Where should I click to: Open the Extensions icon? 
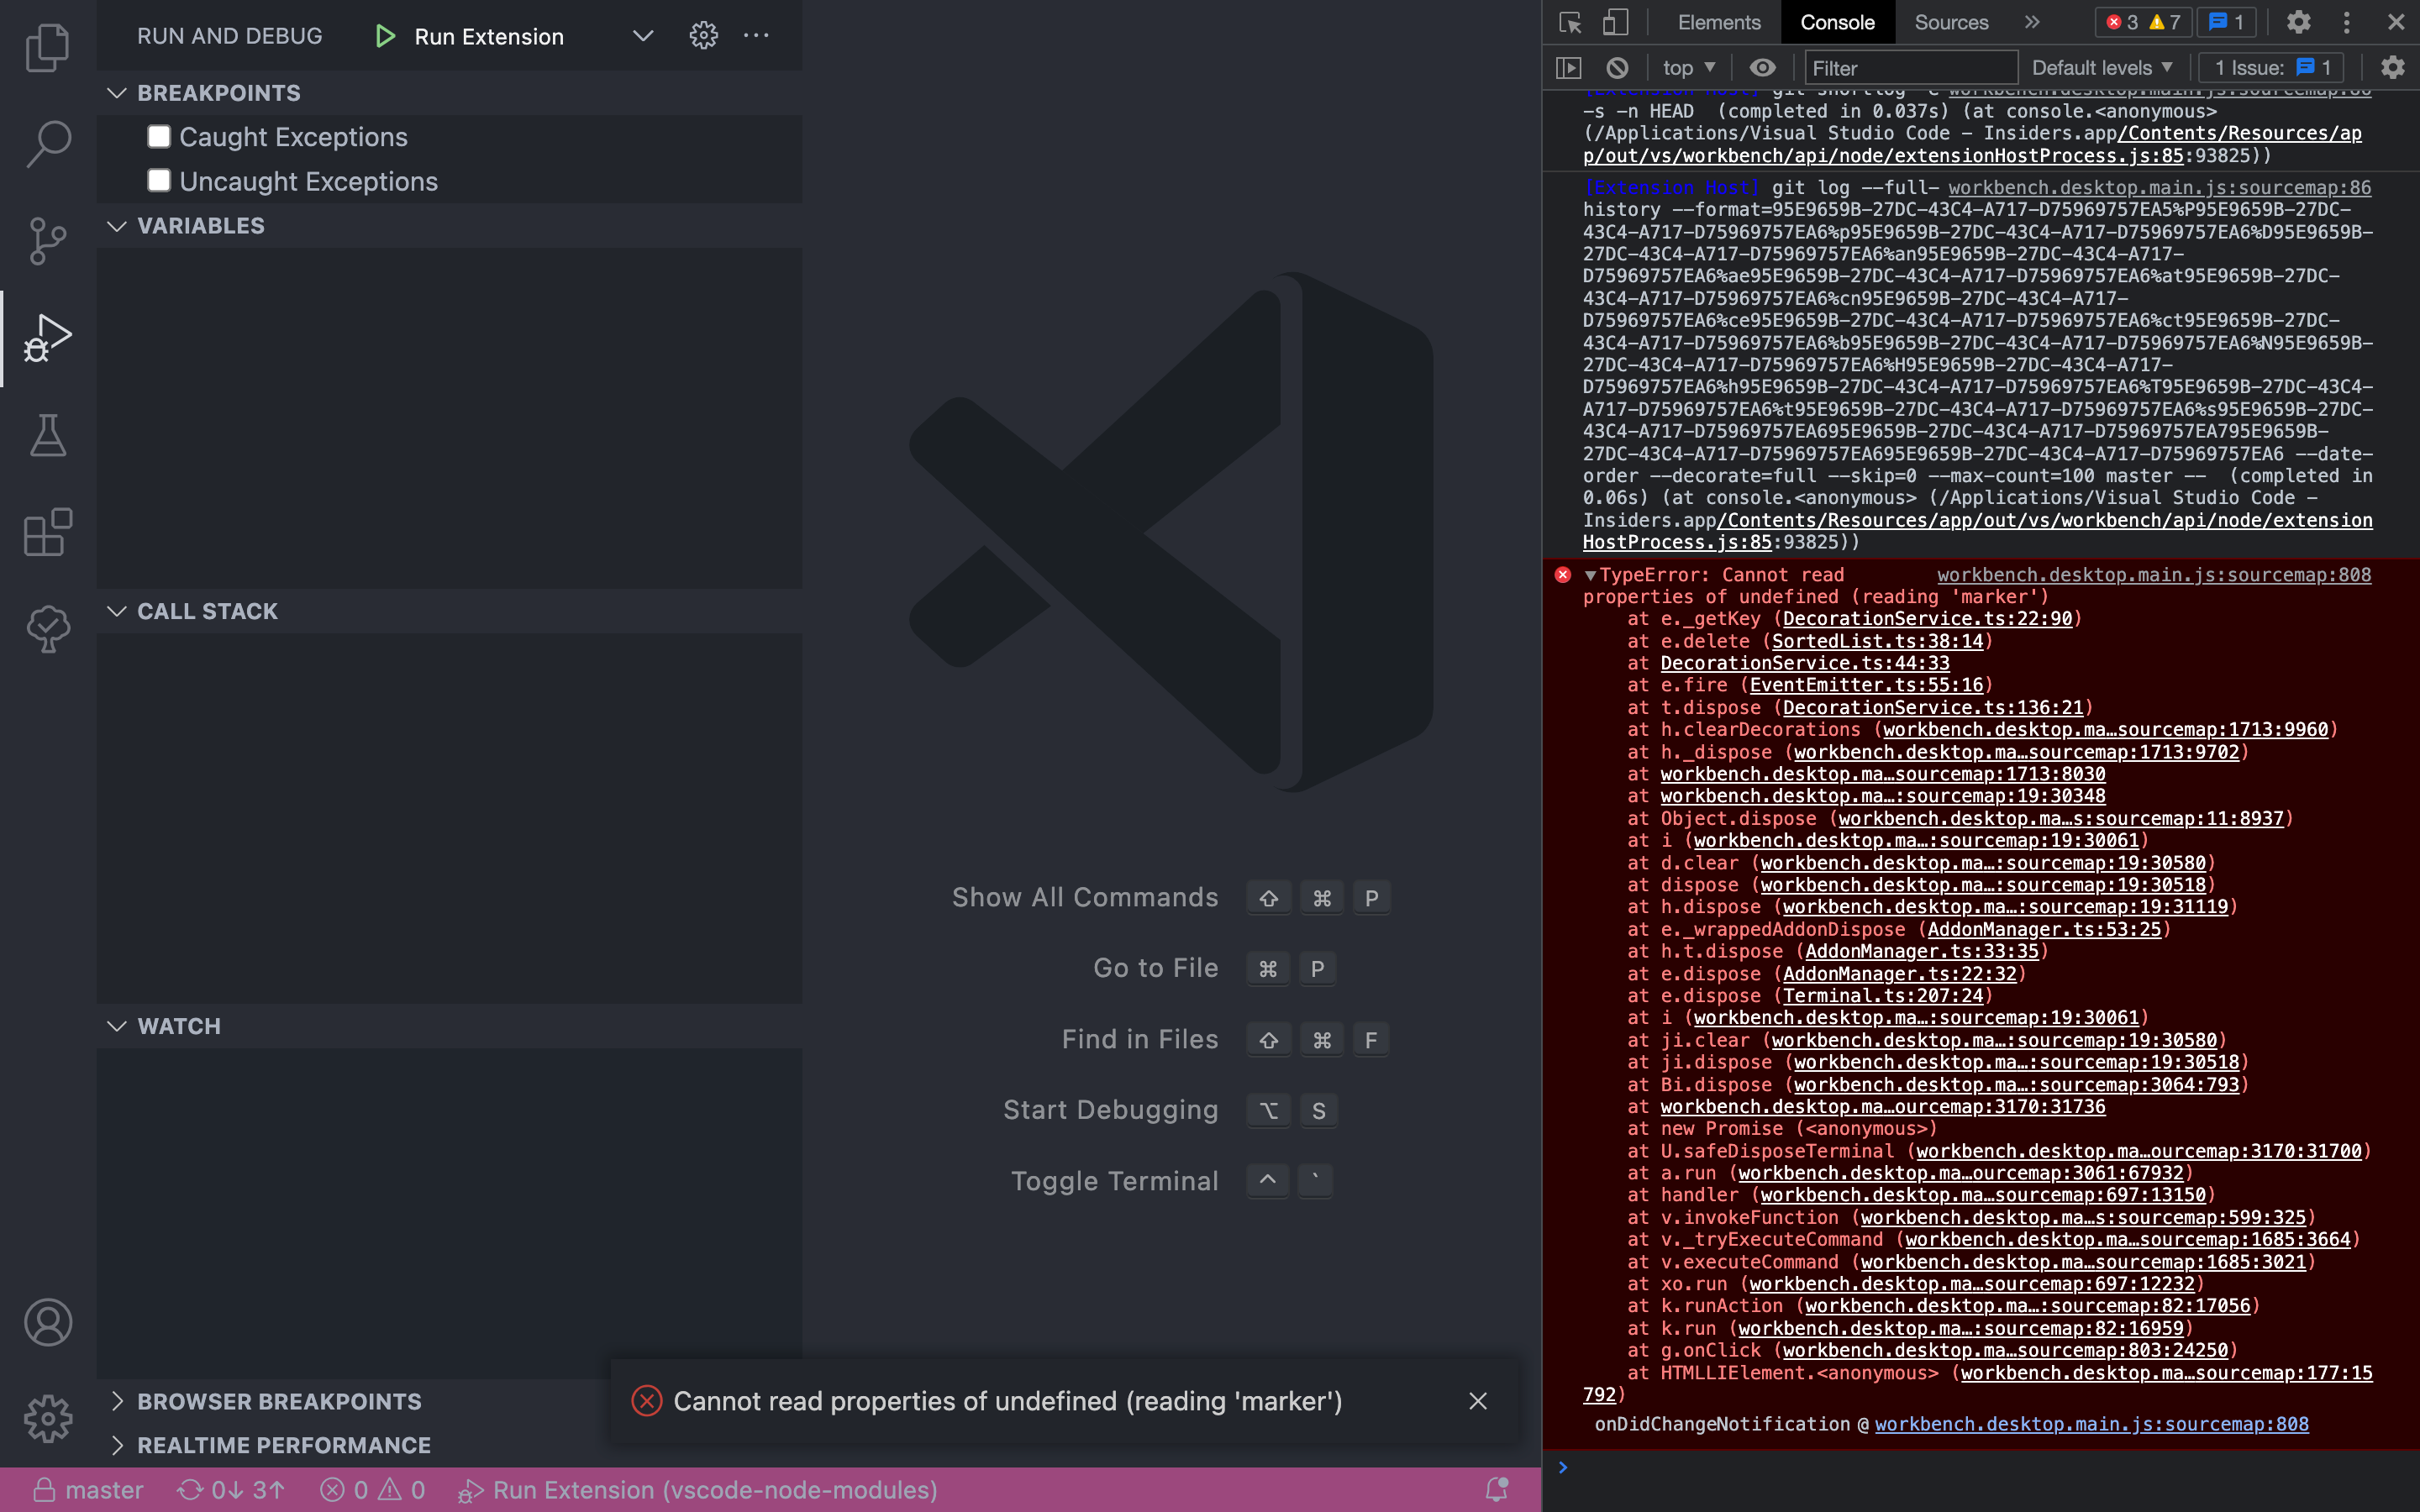[47, 531]
